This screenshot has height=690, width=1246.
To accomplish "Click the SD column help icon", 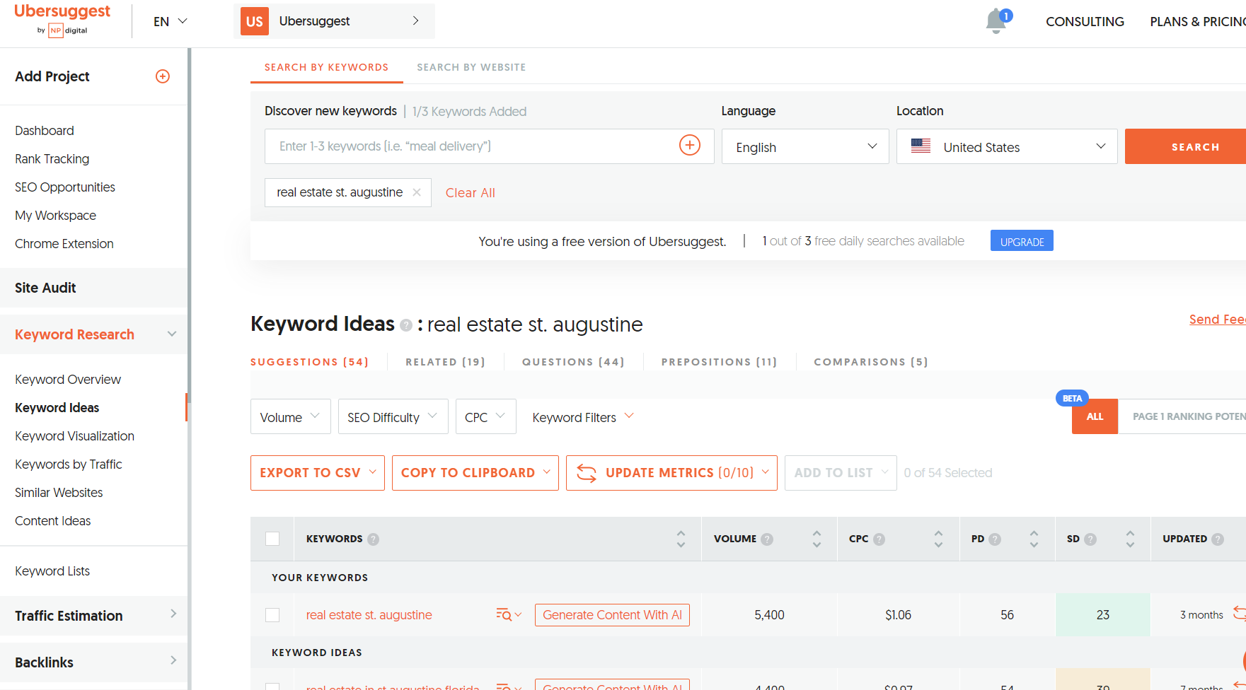I will click(x=1090, y=539).
